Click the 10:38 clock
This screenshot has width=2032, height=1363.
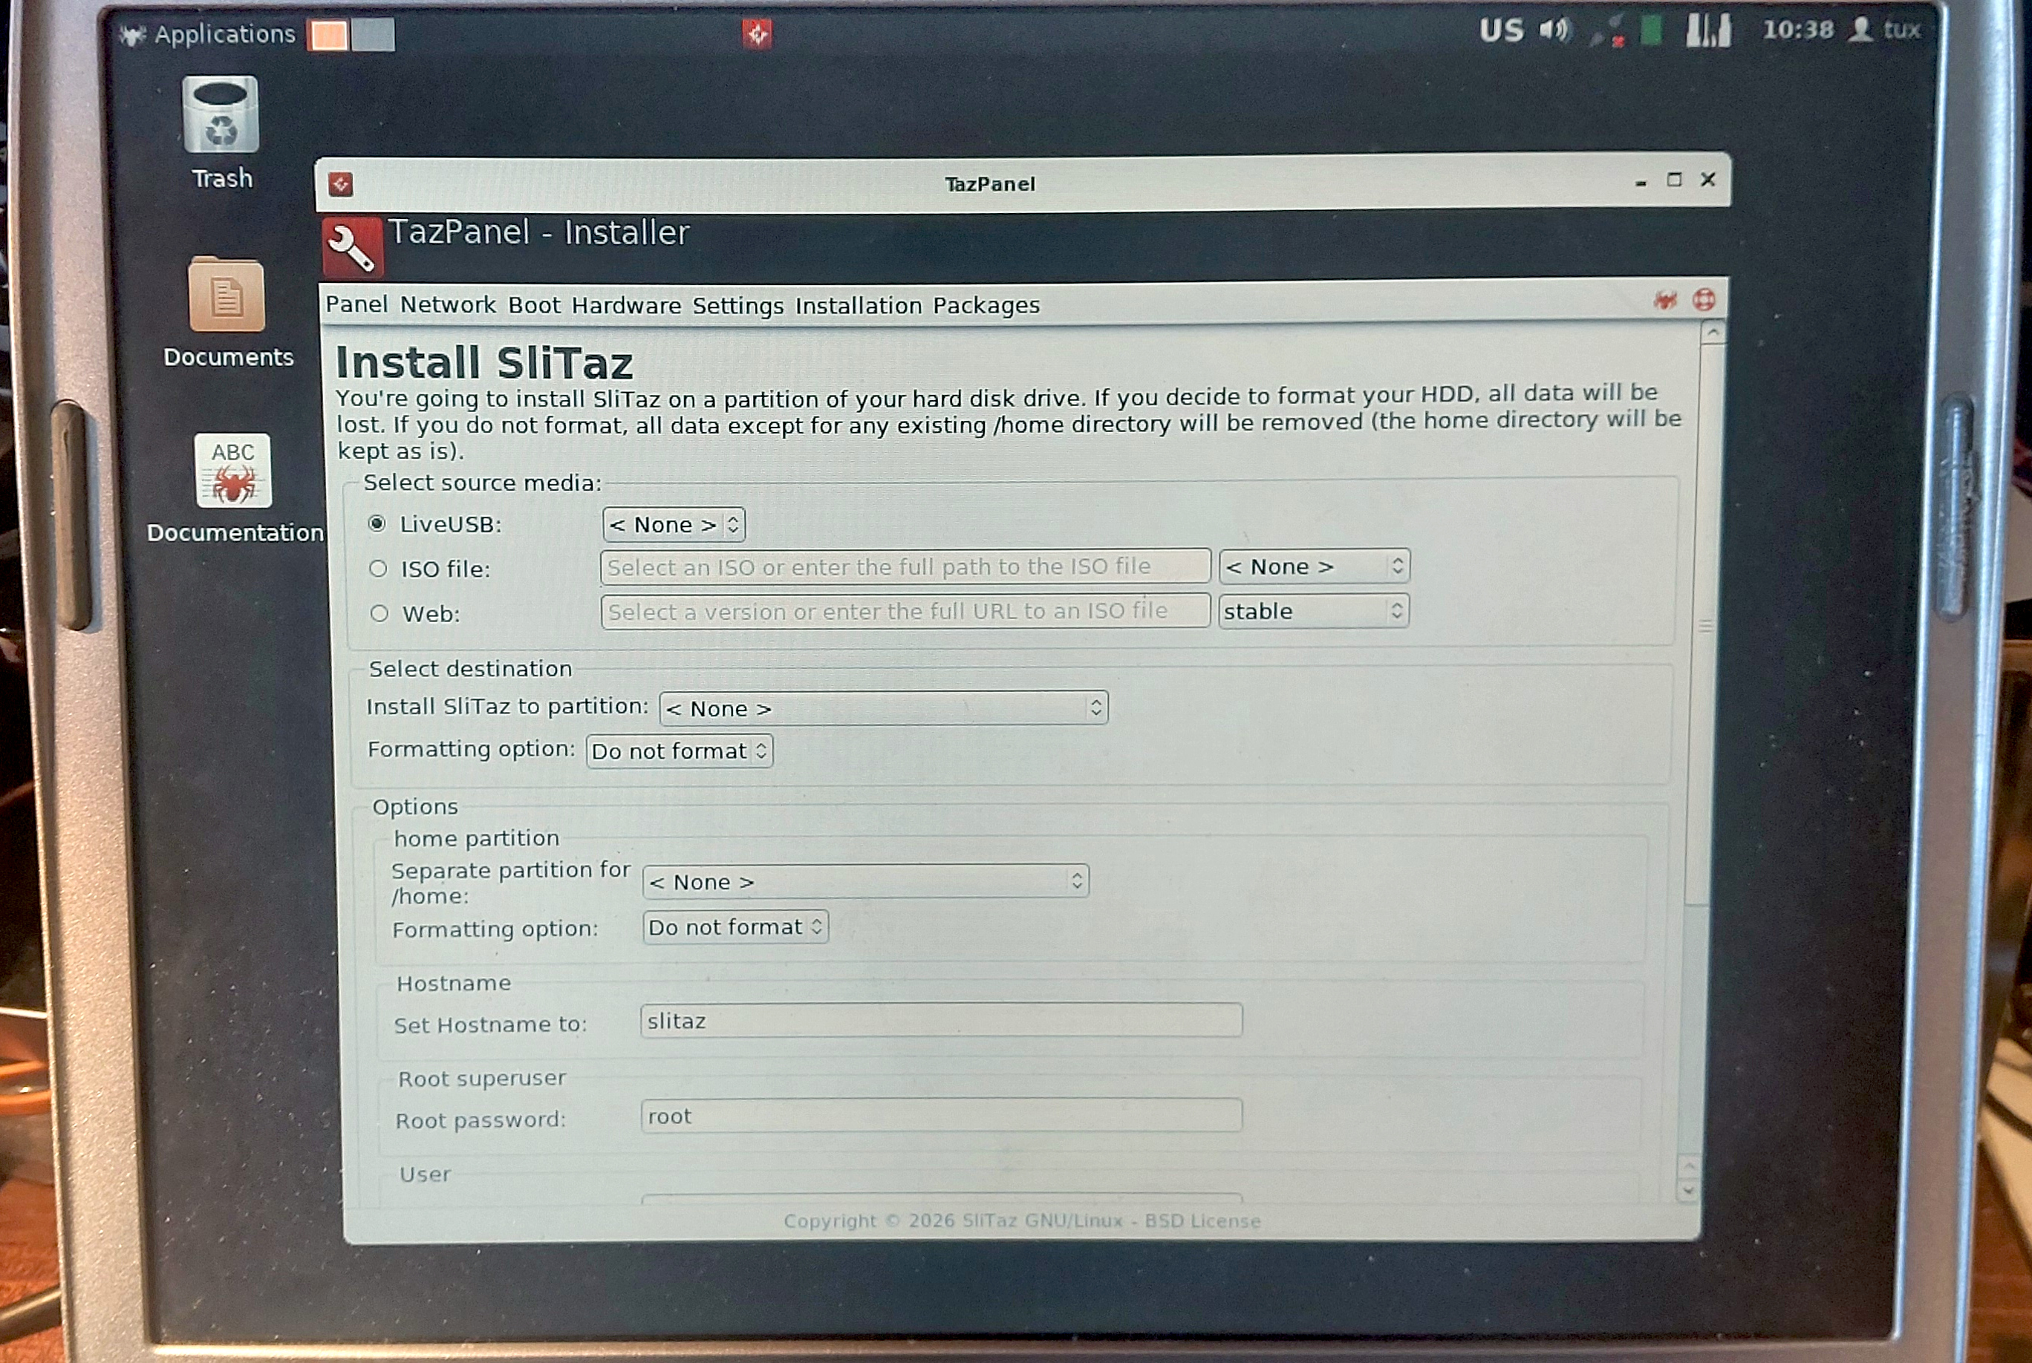click(x=1798, y=30)
